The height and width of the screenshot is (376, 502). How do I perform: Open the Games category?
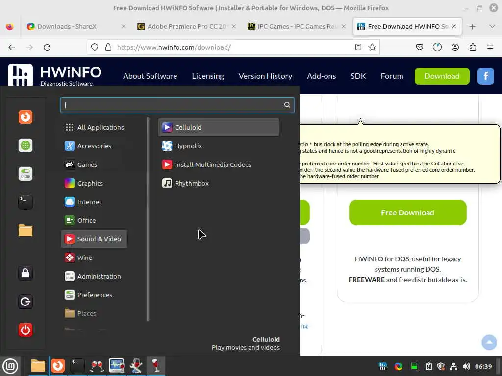94,164
